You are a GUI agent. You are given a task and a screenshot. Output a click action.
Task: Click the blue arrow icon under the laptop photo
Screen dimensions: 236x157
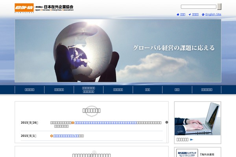pos(192,140)
